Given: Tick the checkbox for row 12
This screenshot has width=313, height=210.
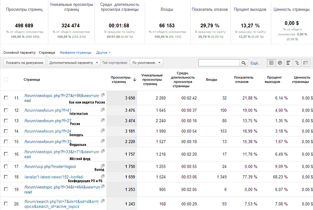Looking at the screenshot, I should click(x=6, y=110).
